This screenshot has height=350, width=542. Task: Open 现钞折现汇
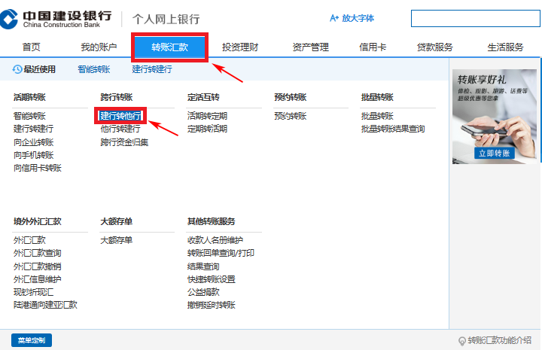(34, 292)
